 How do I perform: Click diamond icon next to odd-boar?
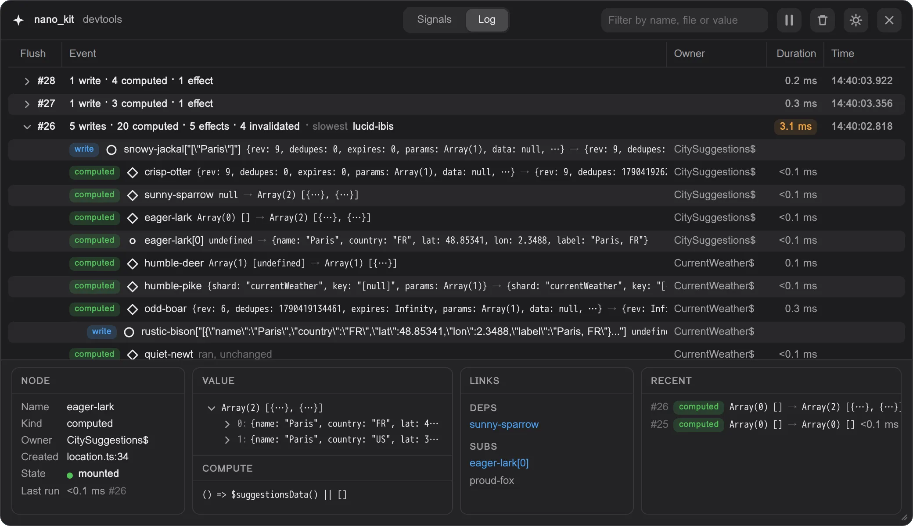(x=132, y=309)
